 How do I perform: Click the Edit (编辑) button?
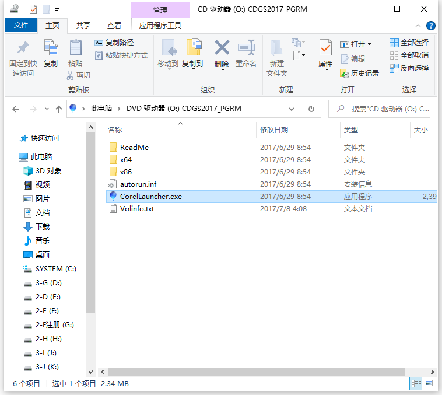click(x=353, y=59)
